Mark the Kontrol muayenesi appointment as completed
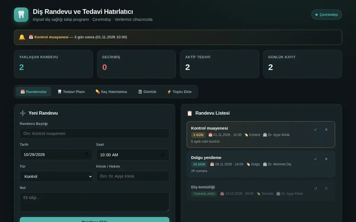 pyautogui.click(x=316, y=130)
